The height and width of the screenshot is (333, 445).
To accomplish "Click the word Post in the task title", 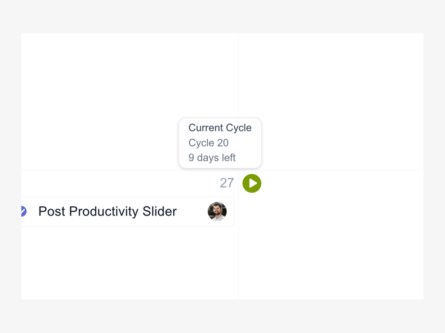I will point(52,212).
